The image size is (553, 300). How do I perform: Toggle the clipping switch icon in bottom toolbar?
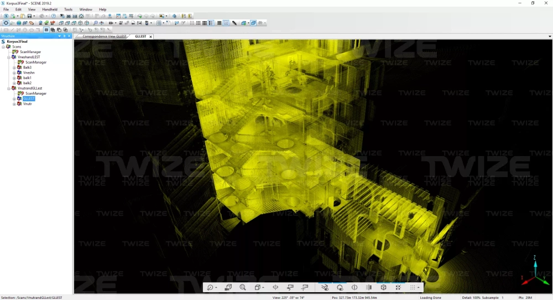(325, 287)
